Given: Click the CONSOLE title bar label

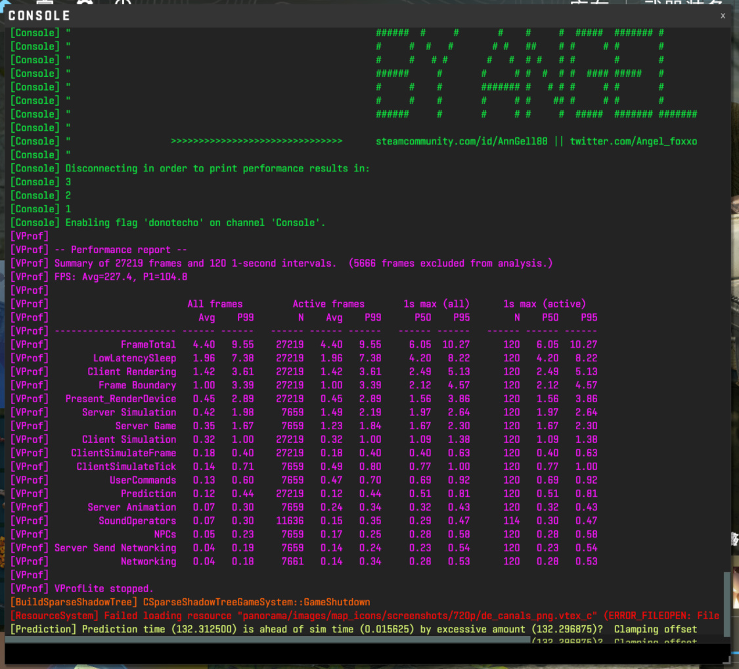Looking at the screenshot, I should (x=39, y=16).
